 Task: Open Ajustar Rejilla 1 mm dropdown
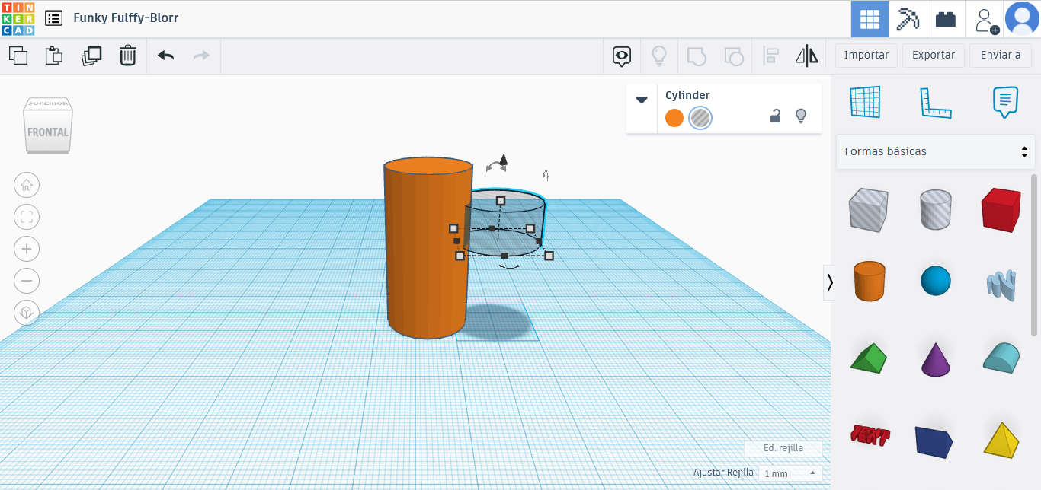click(790, 473)
